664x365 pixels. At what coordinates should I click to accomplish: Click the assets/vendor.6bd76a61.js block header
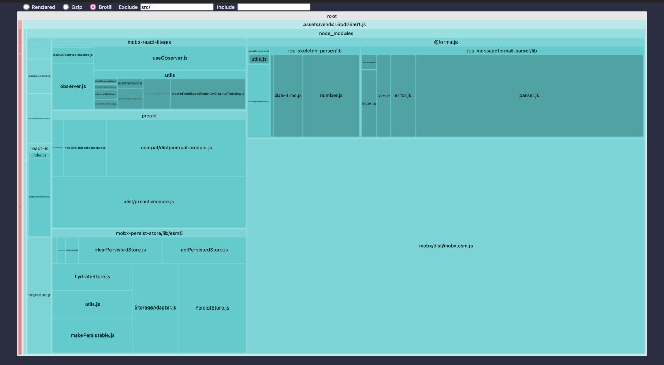(335, 25)
